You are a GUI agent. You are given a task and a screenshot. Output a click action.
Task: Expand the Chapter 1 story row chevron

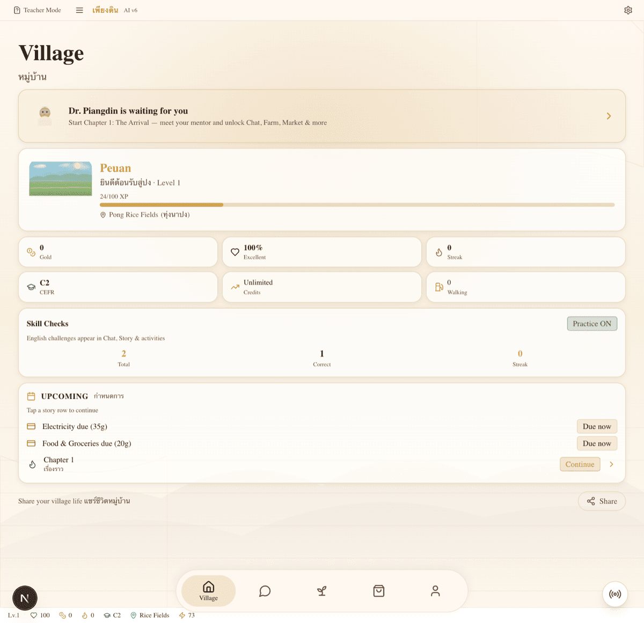pyautogui.click(x=611, y=464)
